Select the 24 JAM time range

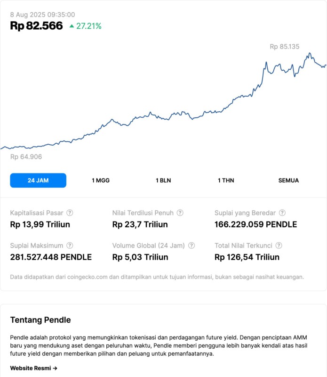click(x=38, y=180)
